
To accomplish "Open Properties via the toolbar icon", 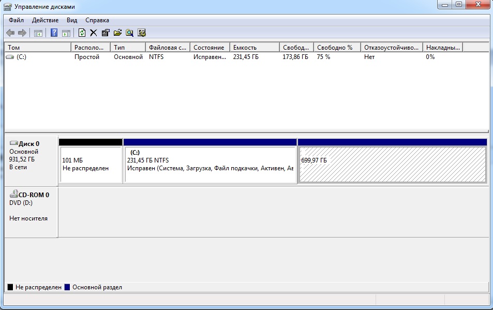I will pos(106,33).
